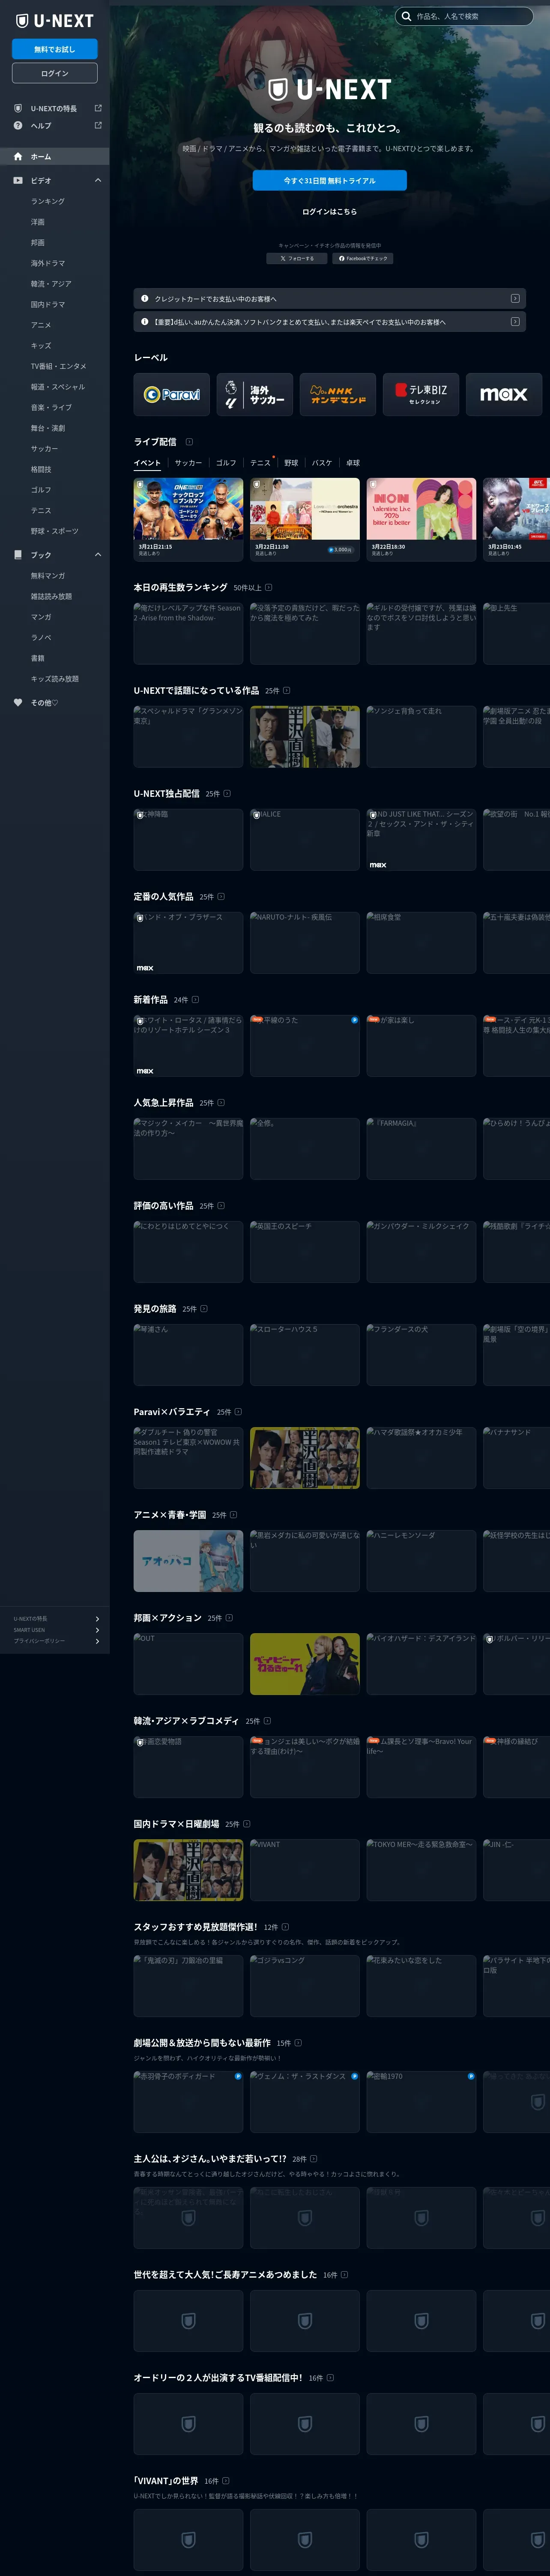Click the 無料でお試し button
Screen dimensions: 550x2576
55,49
